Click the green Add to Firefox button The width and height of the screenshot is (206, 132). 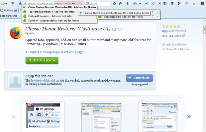pos(42,60)
